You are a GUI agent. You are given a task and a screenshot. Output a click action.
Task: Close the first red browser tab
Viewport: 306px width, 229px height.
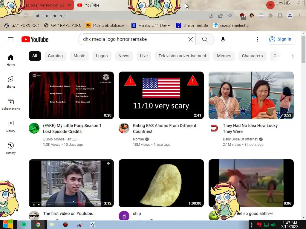click(x=69, y=5)
